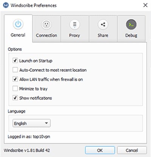Click the Share network icon
Image resolution: width=151 pixels, height=157 pixels.
click(103, 25)
